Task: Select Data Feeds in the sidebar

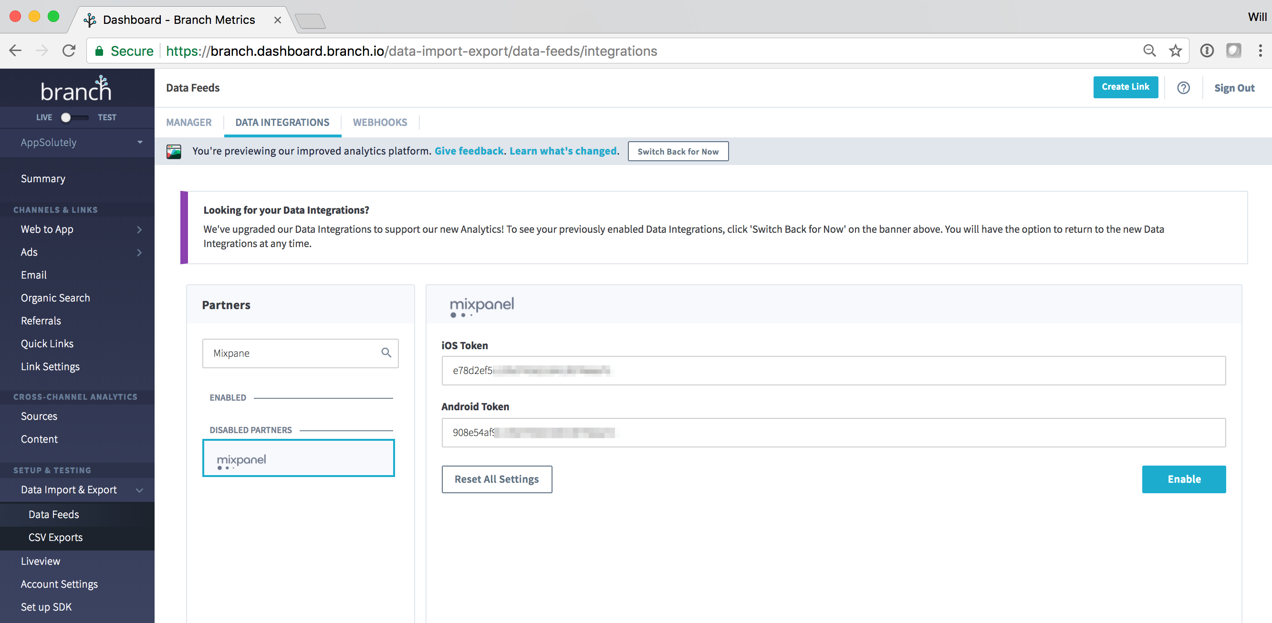Action: (54, 514)
